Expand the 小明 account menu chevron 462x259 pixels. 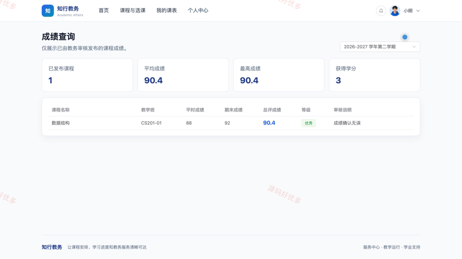[x=418, y=11]
